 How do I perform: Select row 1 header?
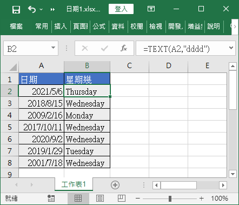point(10,80)
